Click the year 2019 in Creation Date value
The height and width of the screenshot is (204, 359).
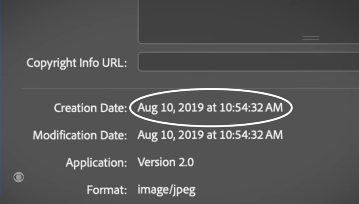pyautogui.click(x=191, y=108)
